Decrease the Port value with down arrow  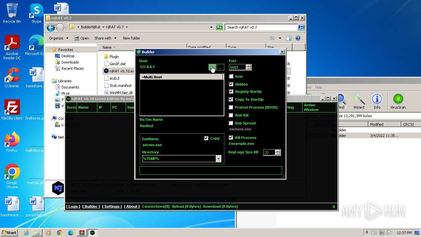point(248,68)
